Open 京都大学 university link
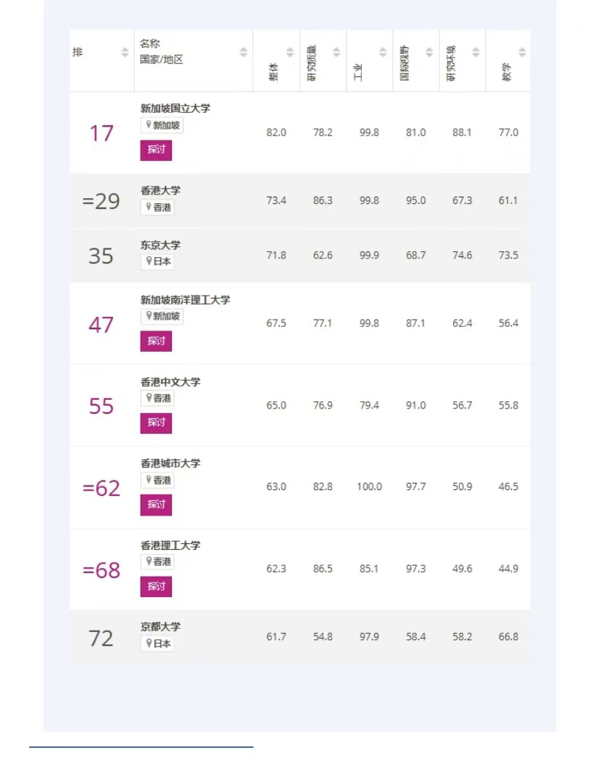The width and height of the screenshot is (603, 777). [x=160, y=626]
